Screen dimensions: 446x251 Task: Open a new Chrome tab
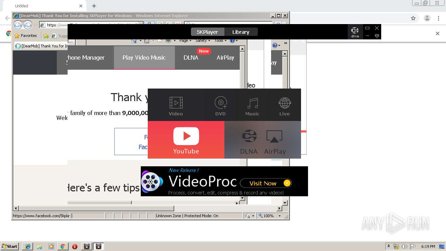(94, 6)
